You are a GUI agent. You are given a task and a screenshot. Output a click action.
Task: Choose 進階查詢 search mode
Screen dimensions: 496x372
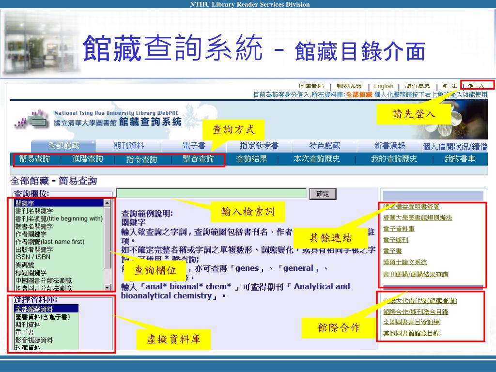point(88,159)
